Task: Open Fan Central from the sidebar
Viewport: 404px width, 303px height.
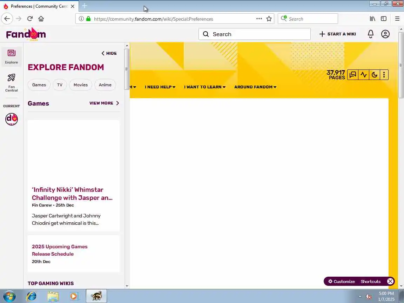Action: (11, 82)
